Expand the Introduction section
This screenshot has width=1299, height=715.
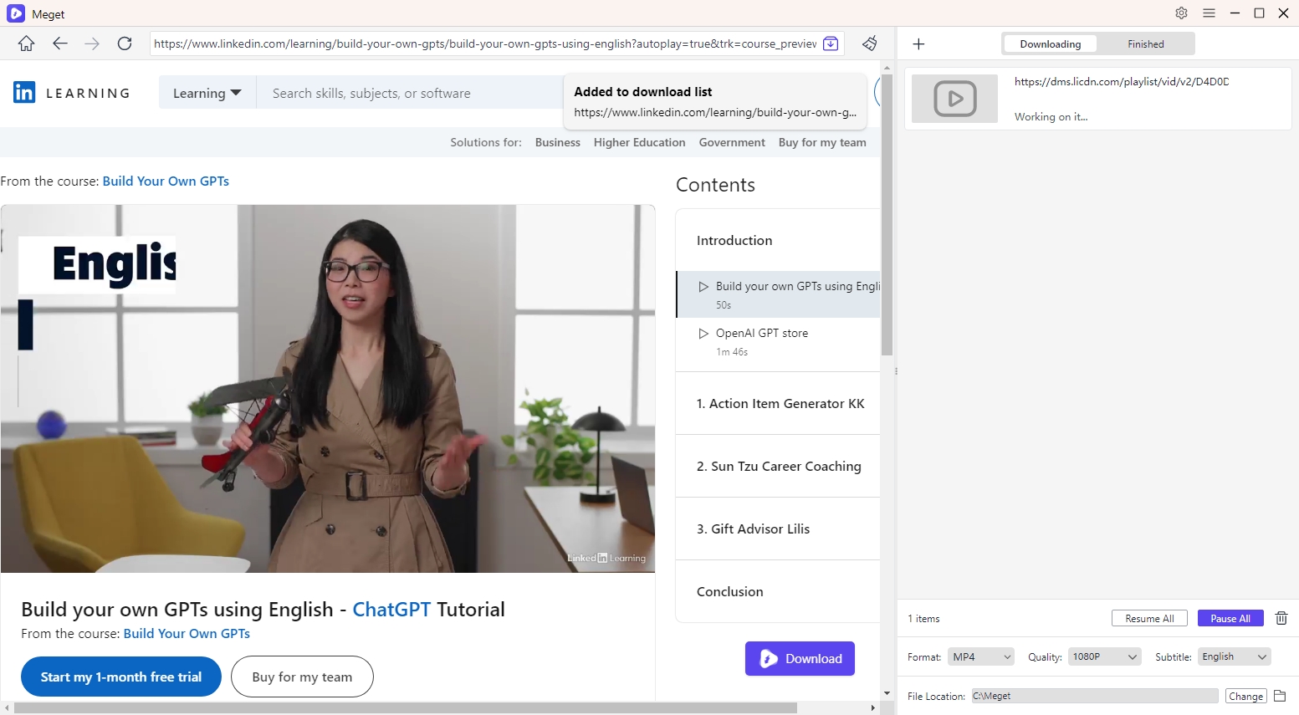click(x=778, y=240)
